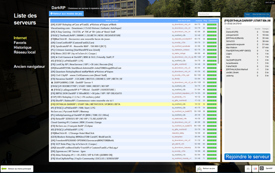
Task: Select ViscaGaming.com Downtown server row
Action: (134, 28)
